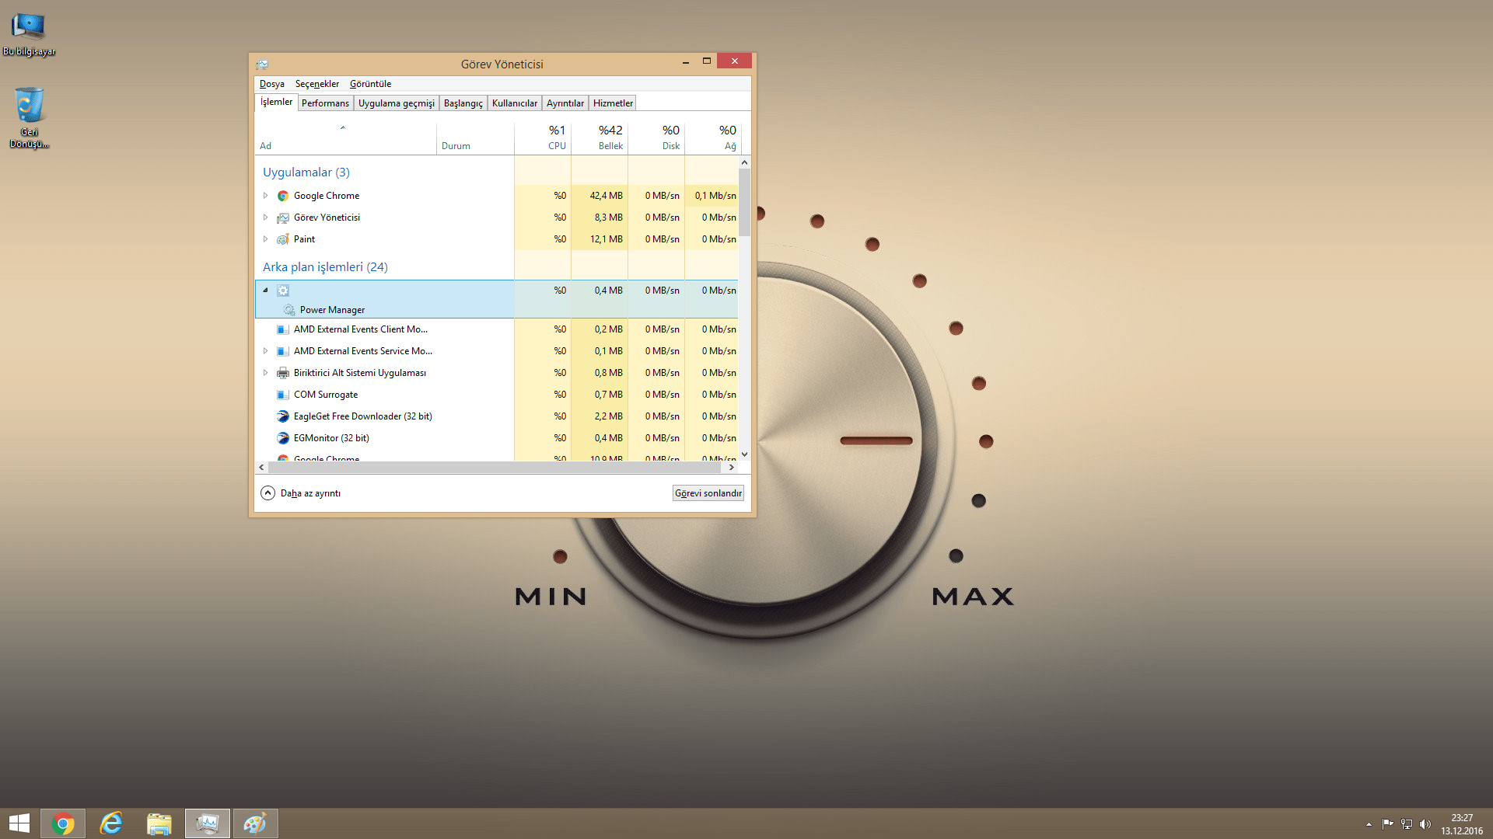Collapse the selected Power Manager group
The width and height of the screenshot is (1493, 839).
(265, 291)
